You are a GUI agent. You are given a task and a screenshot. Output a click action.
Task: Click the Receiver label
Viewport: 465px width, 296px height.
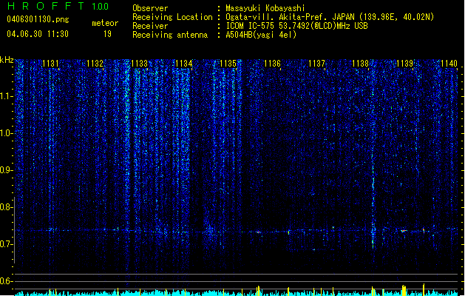point(150,26)
